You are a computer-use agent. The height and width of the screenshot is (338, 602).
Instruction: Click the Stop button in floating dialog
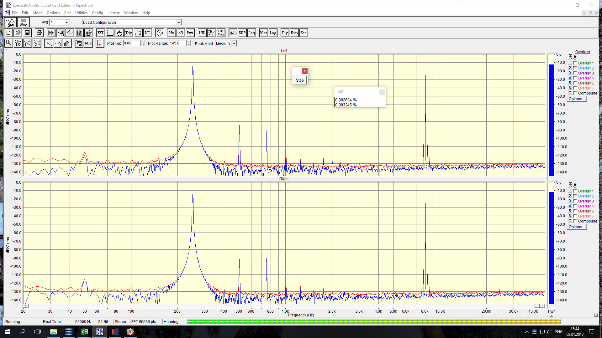pos(300,80)
